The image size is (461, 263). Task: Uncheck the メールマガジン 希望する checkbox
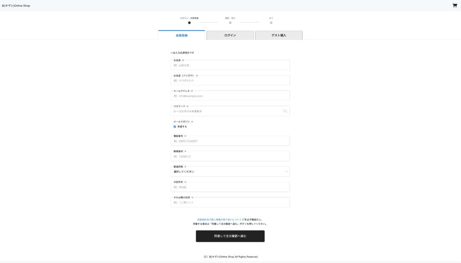click(175, 127)
